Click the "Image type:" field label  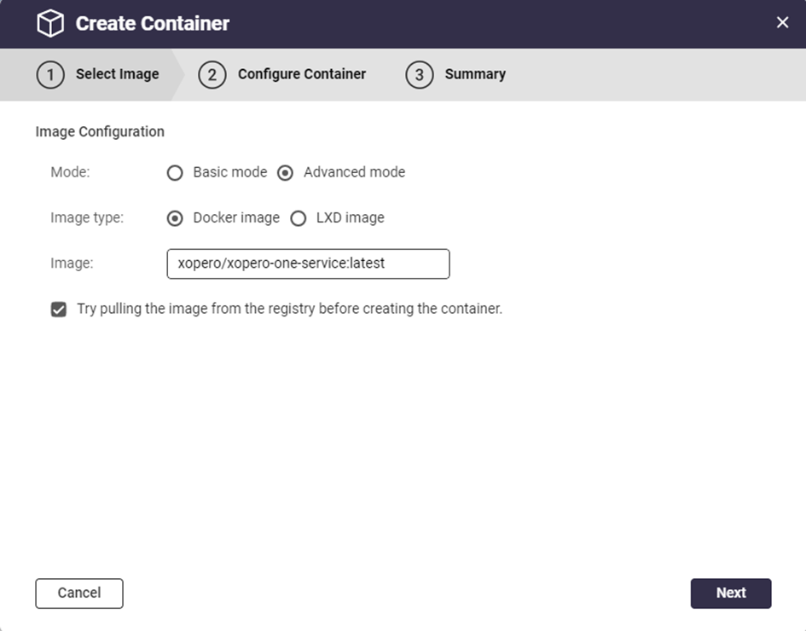click(87, 218)
